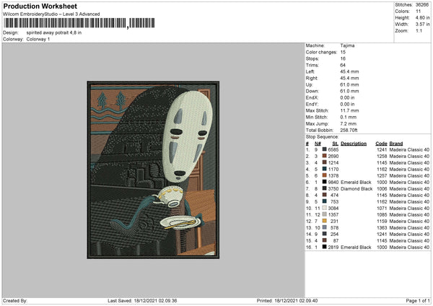The height and width of the screenshot is (306, 433).
Task: Select the yellow swatch for stop 12
Action: (325, 221)
